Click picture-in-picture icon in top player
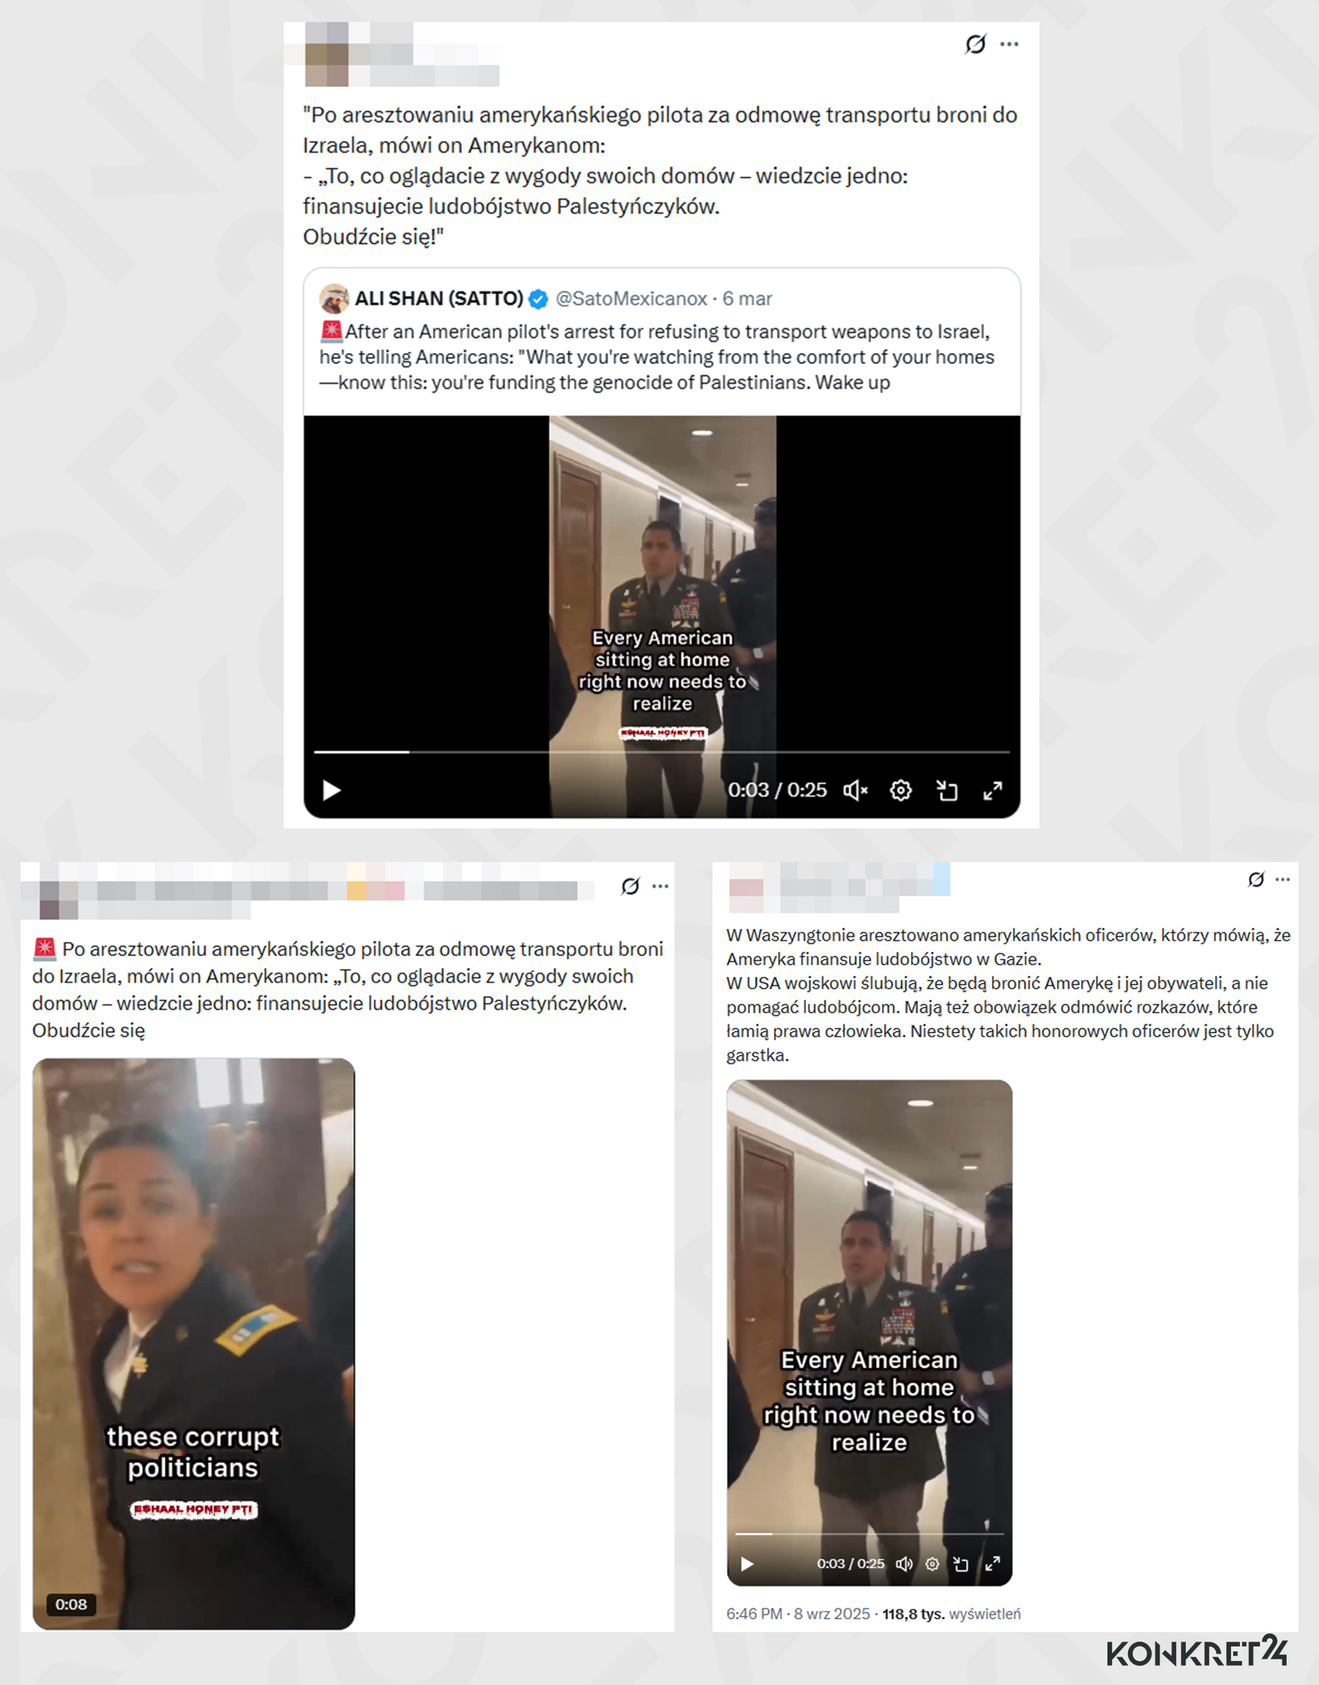Image resolution: width=1319 pixels, height=1685 pixels. (947, 790)
